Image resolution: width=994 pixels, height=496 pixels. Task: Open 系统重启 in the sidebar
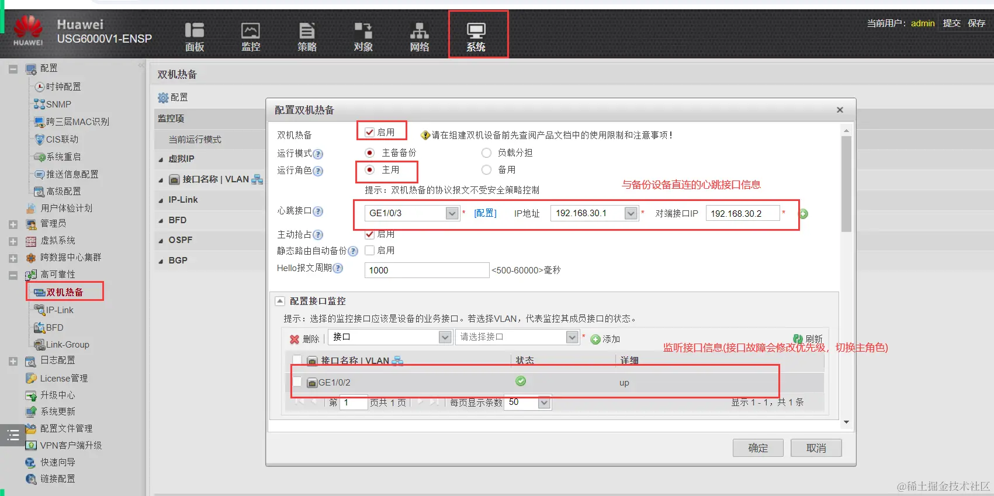[63, 157]
